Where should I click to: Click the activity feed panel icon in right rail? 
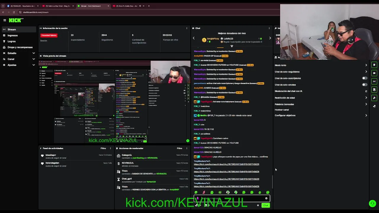(x=374, y=65)
